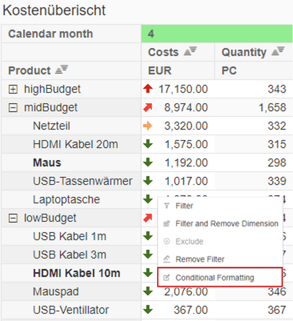Select the Maus product row label
This screenshot has width=293, height=321.
click(47, 163)
